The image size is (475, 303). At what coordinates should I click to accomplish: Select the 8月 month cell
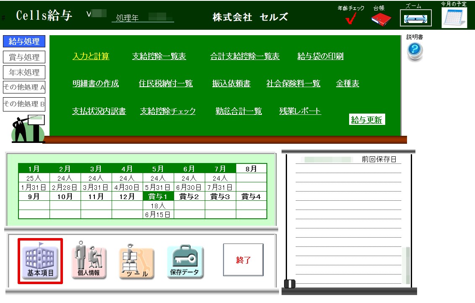pos(251,168)
